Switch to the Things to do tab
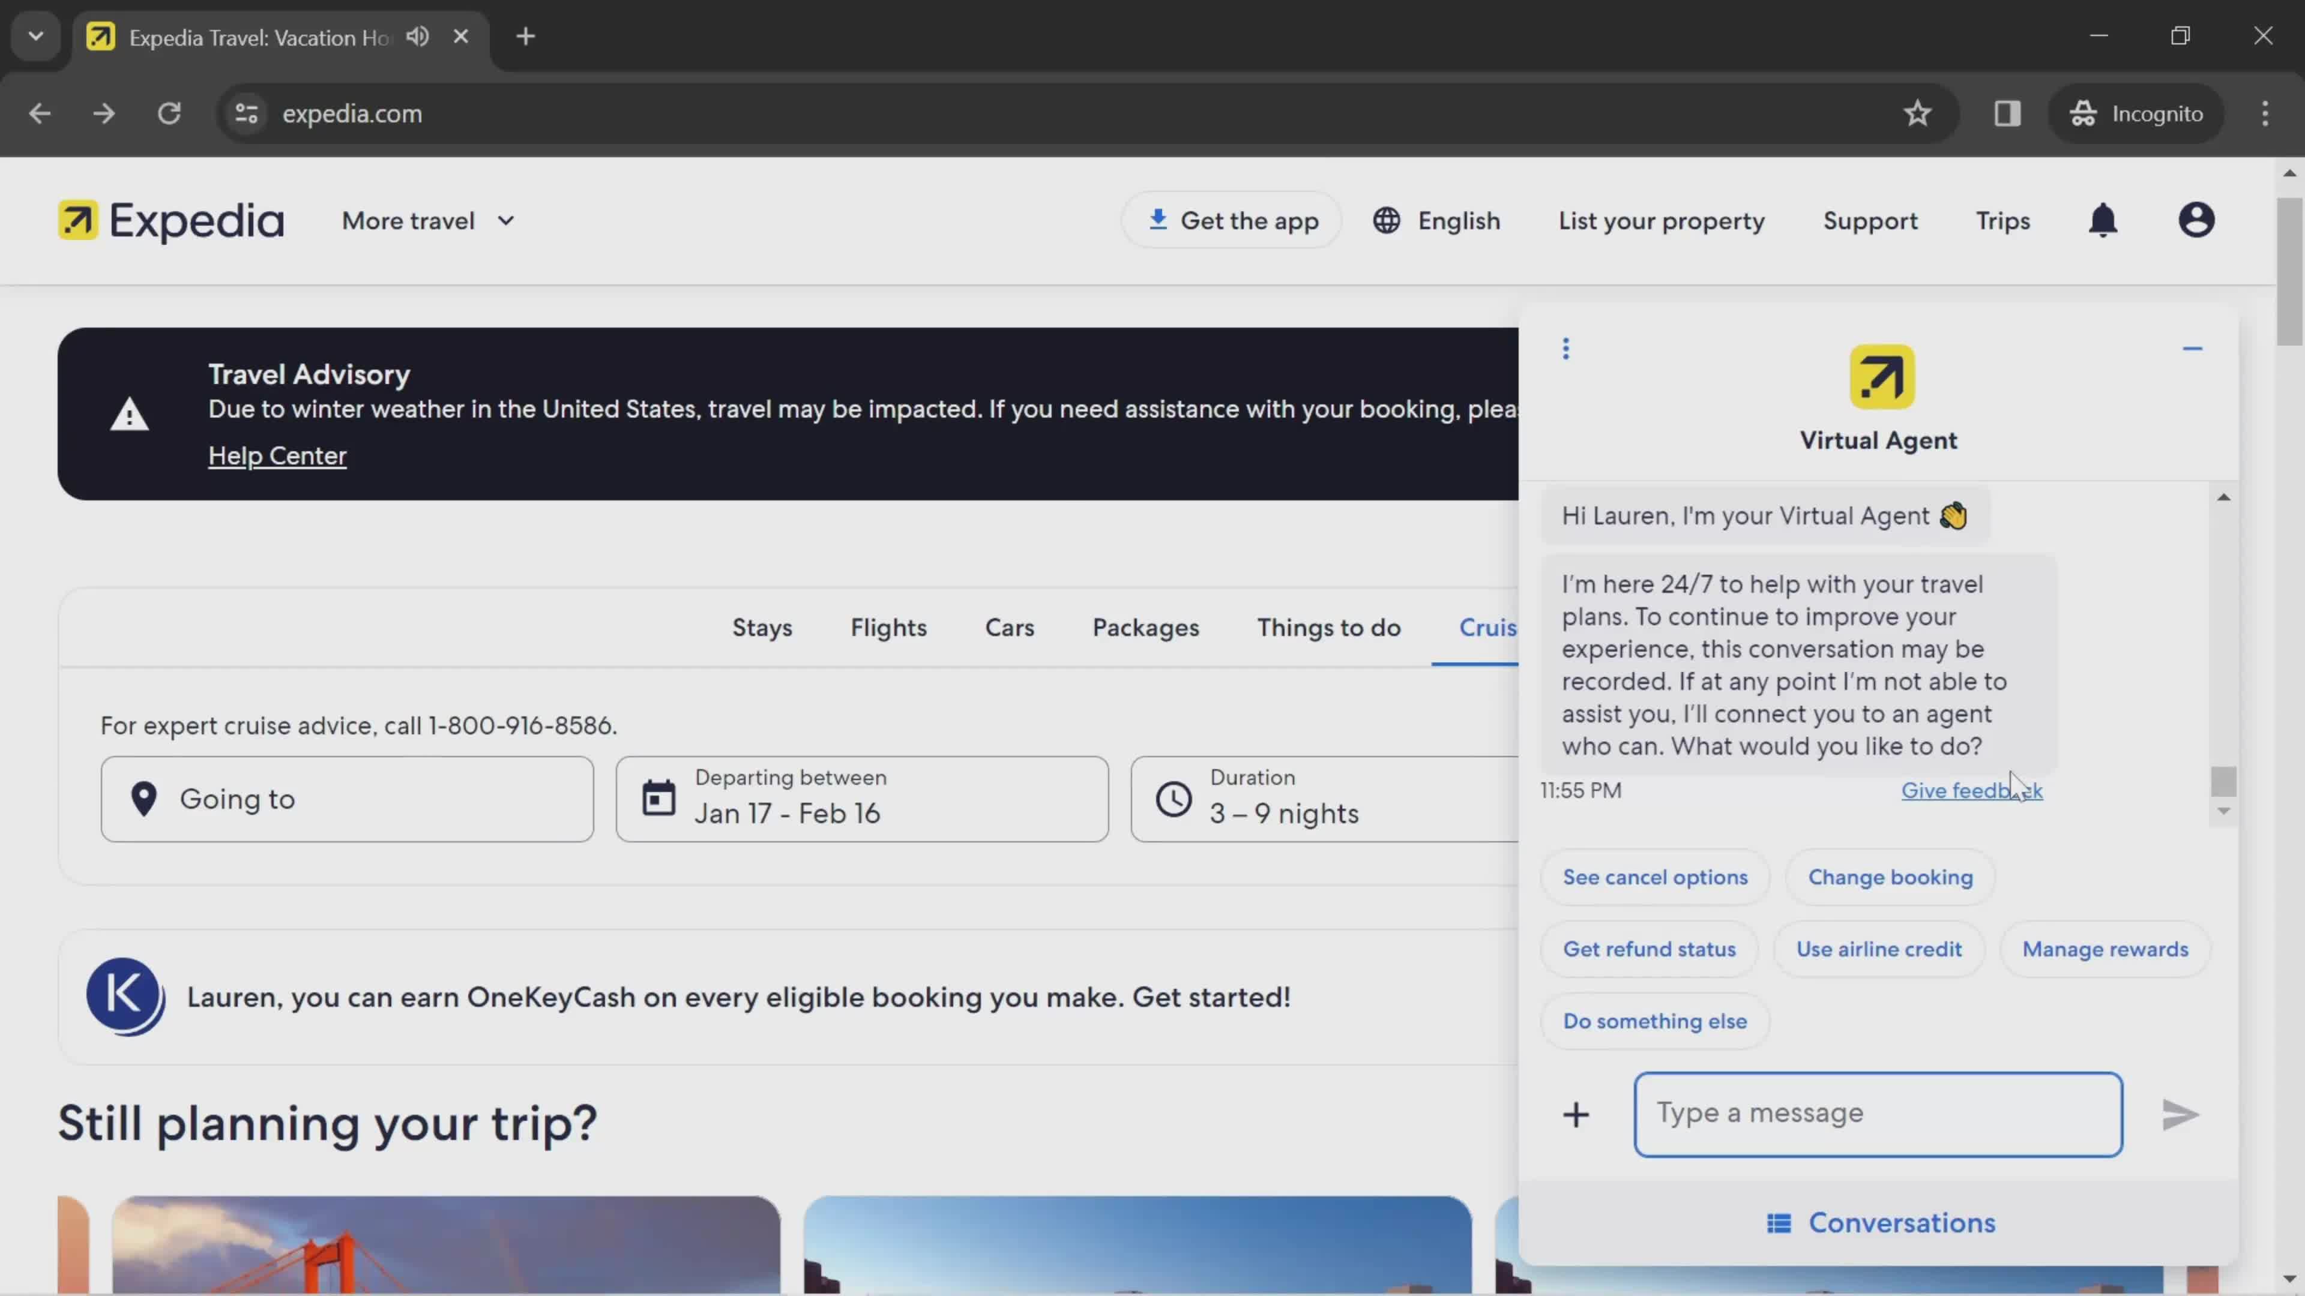Viewport: 2305px width, 1296px height. coord(1329,628)
